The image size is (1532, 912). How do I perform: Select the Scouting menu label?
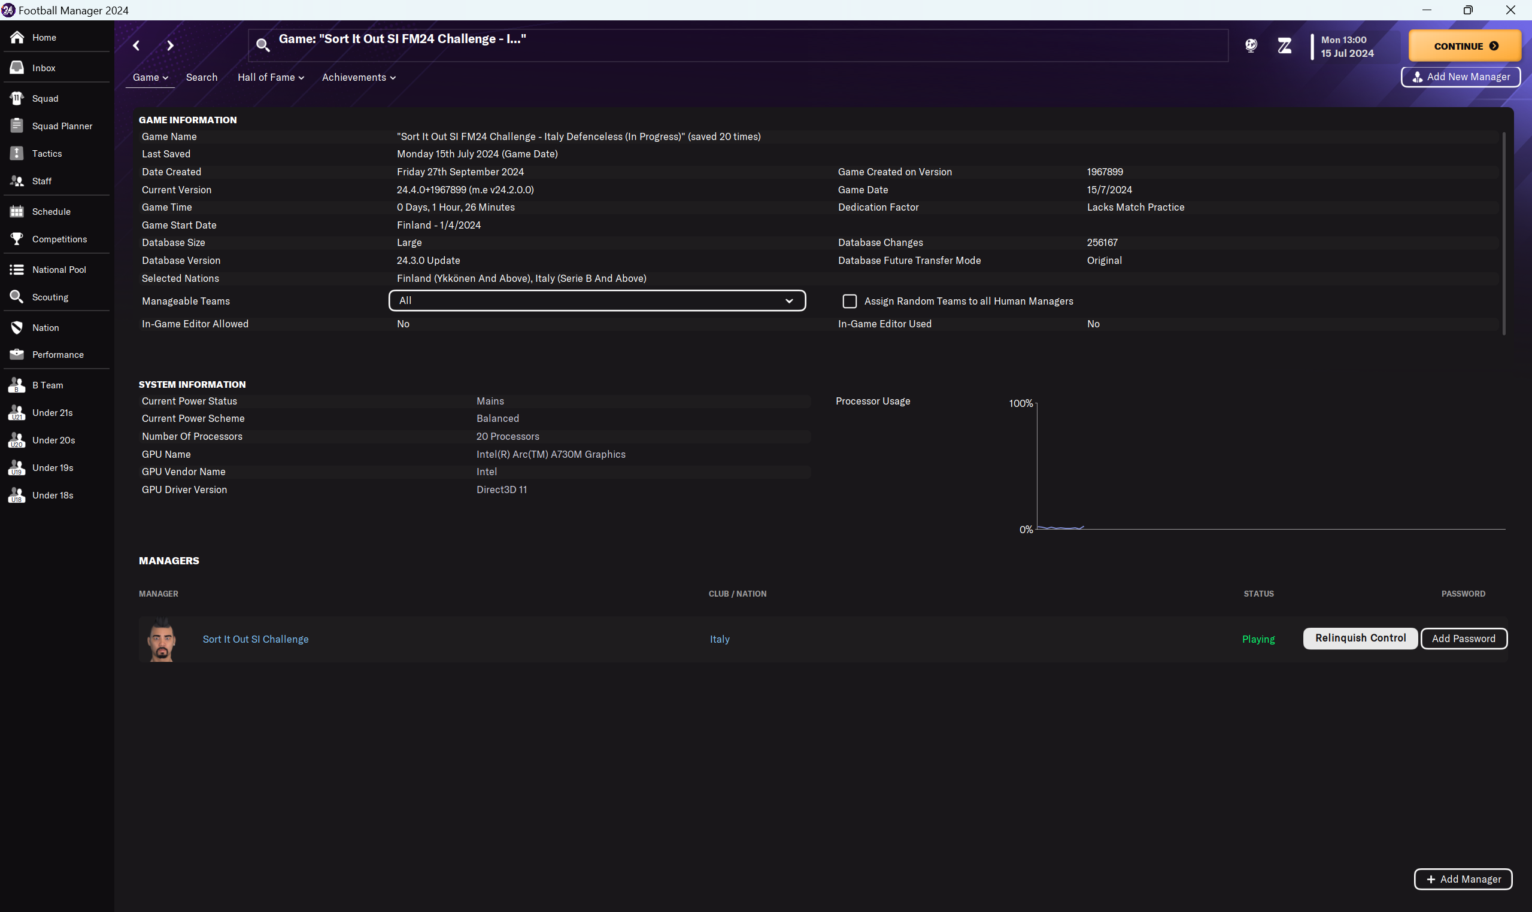pyautogui.click(x=50, y=297)
